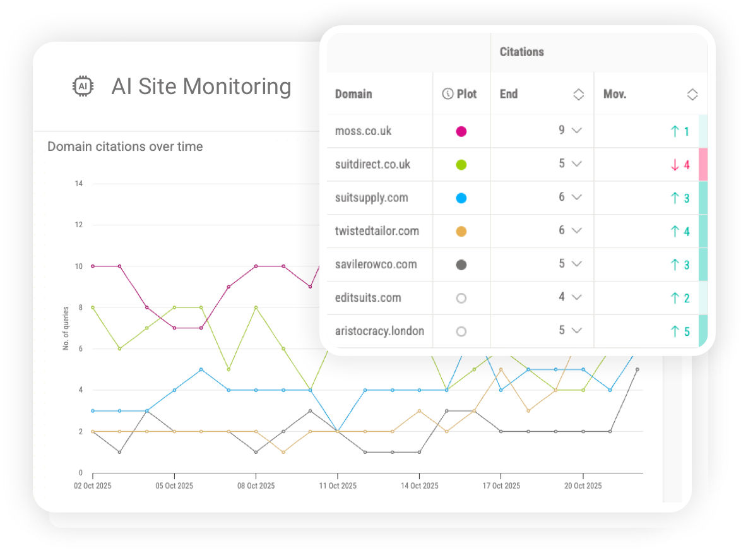The height and width of the screenshot is (553, 741).
Task: Expand the suitsupply.com row chevron
Action: point(576,197)
